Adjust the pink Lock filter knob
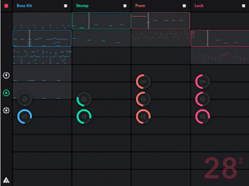The image size is (249, 186). point(203,99)
